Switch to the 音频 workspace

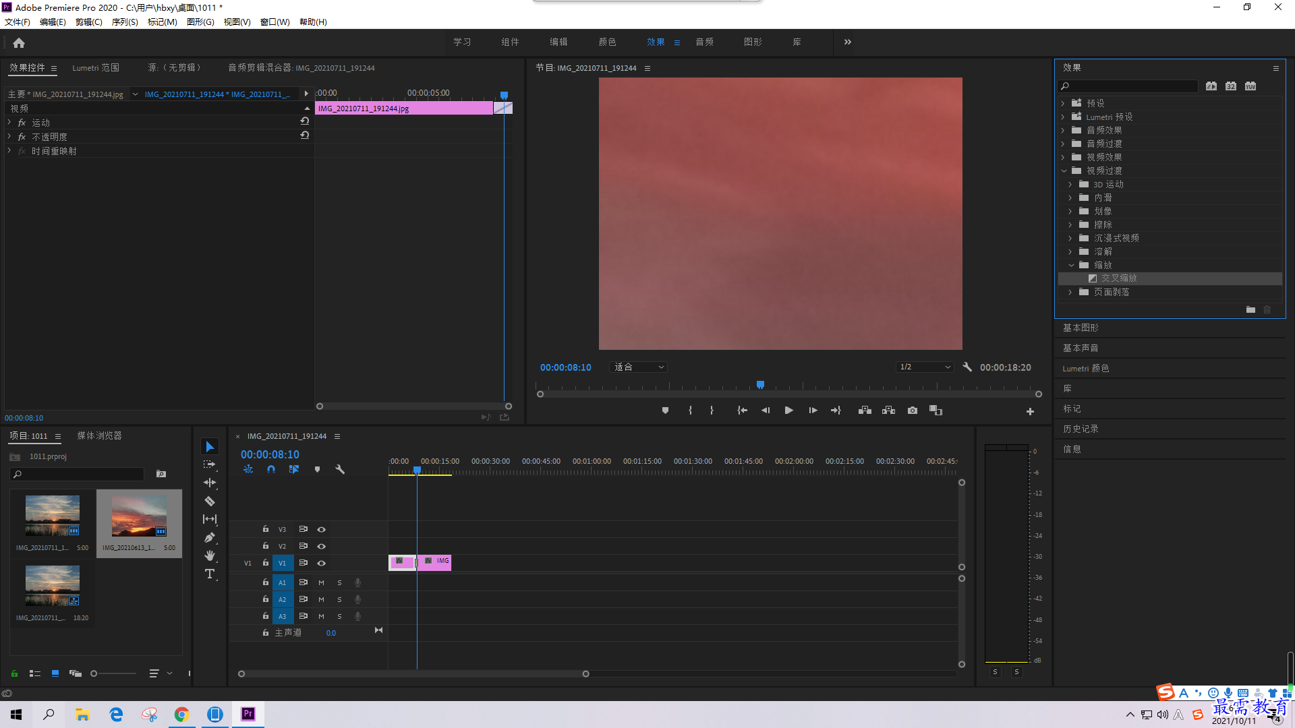pyautogui.click(x=704, y=42)
